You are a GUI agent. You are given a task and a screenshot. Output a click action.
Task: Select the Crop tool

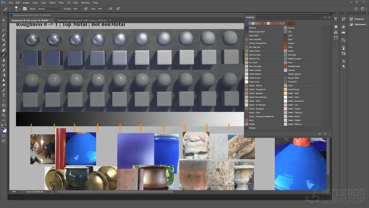tap(4, 40)
